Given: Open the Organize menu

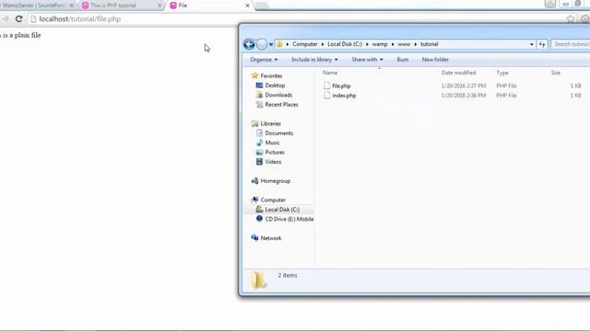Looking at the screenshot, I should pyautogui.click(x=264, y=60).
